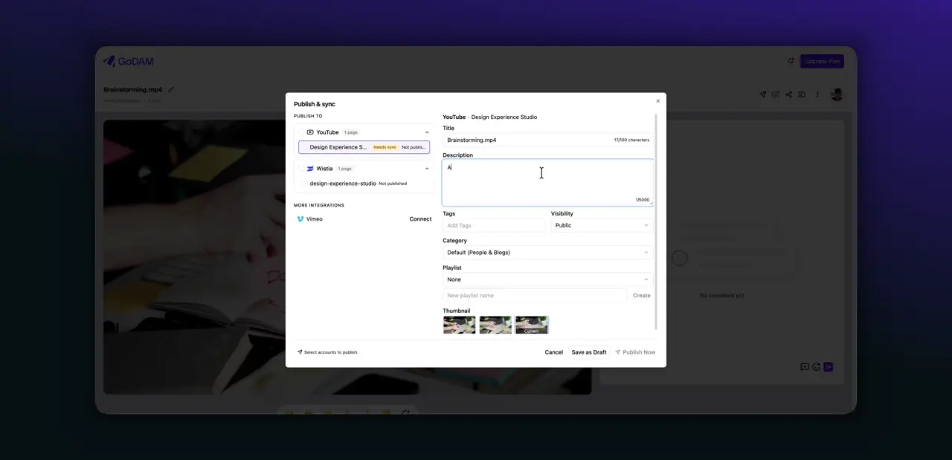Tick the design-experience-studio Wistia checkbox
Image resolution: width=952 pixels, height=460 pixels.
(x=304, y=184)
